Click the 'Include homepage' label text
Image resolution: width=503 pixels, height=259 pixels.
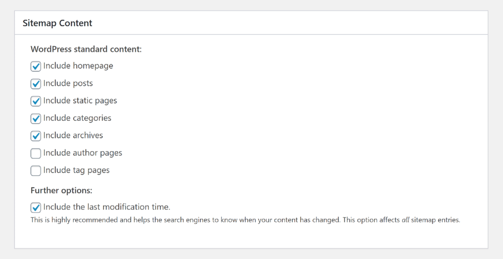click(x=78, y=66)
